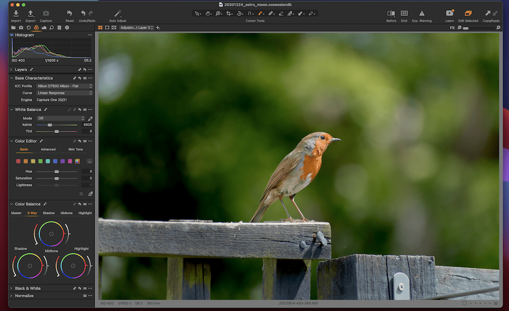
Task: Select the Pan hand cursor tool
Action: coord(208,13)
